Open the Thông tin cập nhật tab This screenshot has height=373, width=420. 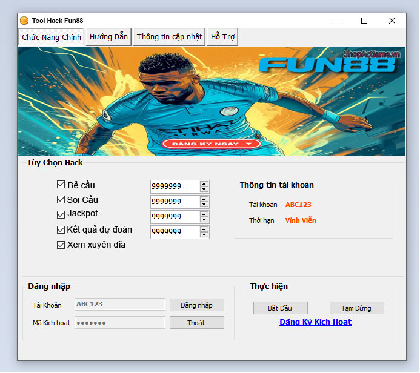(x=169, y=37)
